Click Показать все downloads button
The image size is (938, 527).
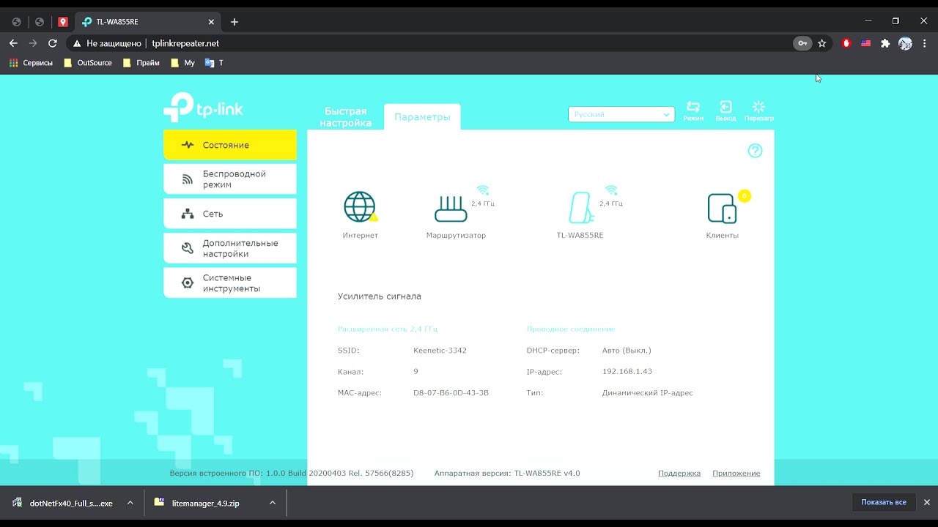tap(884, 502)
